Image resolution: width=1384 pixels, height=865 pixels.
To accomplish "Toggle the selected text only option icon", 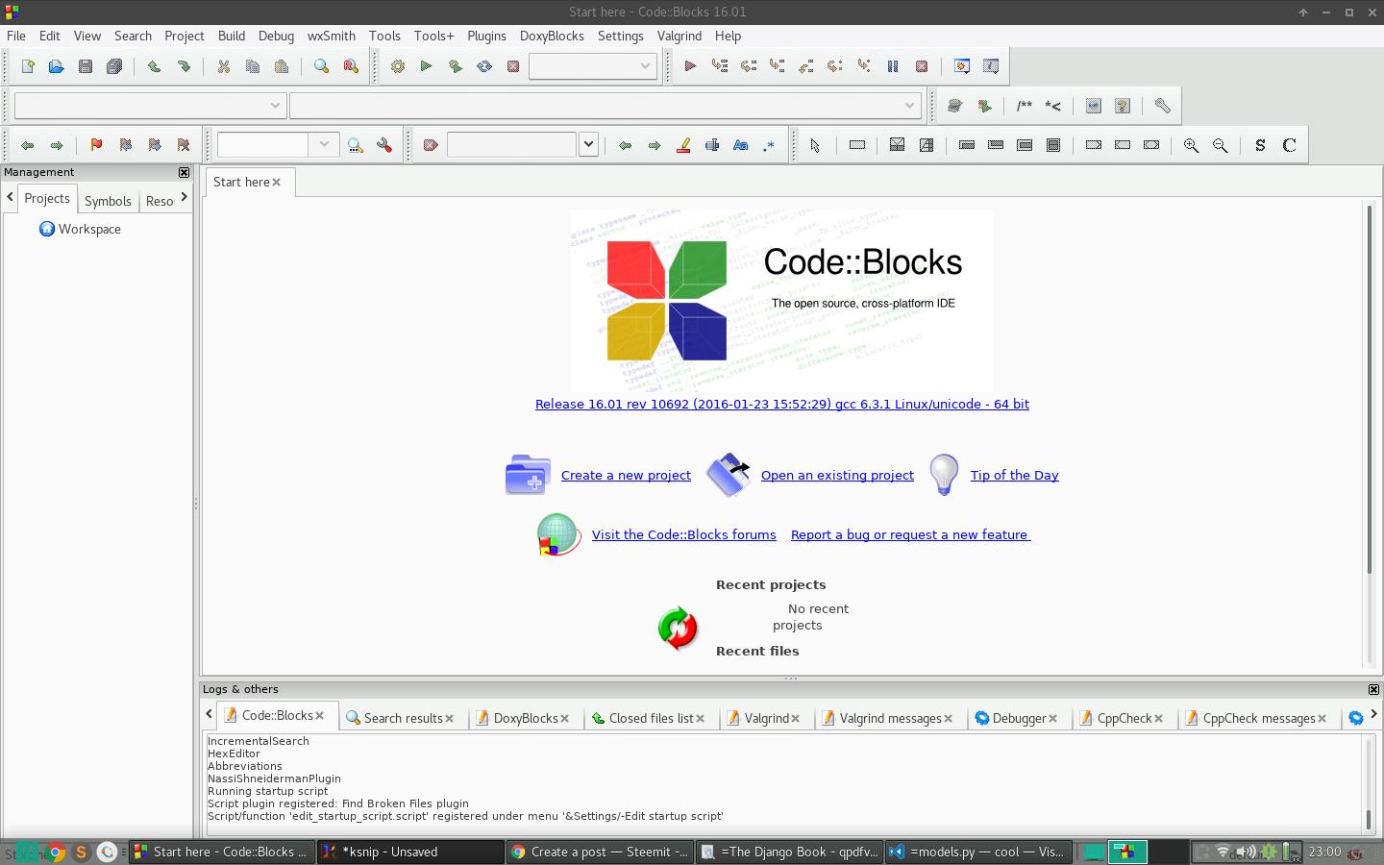I will 712,145.
